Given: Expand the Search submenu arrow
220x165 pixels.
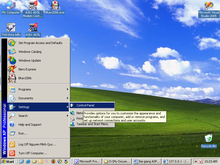Looking at the screenshot, I should click(68, 116).
